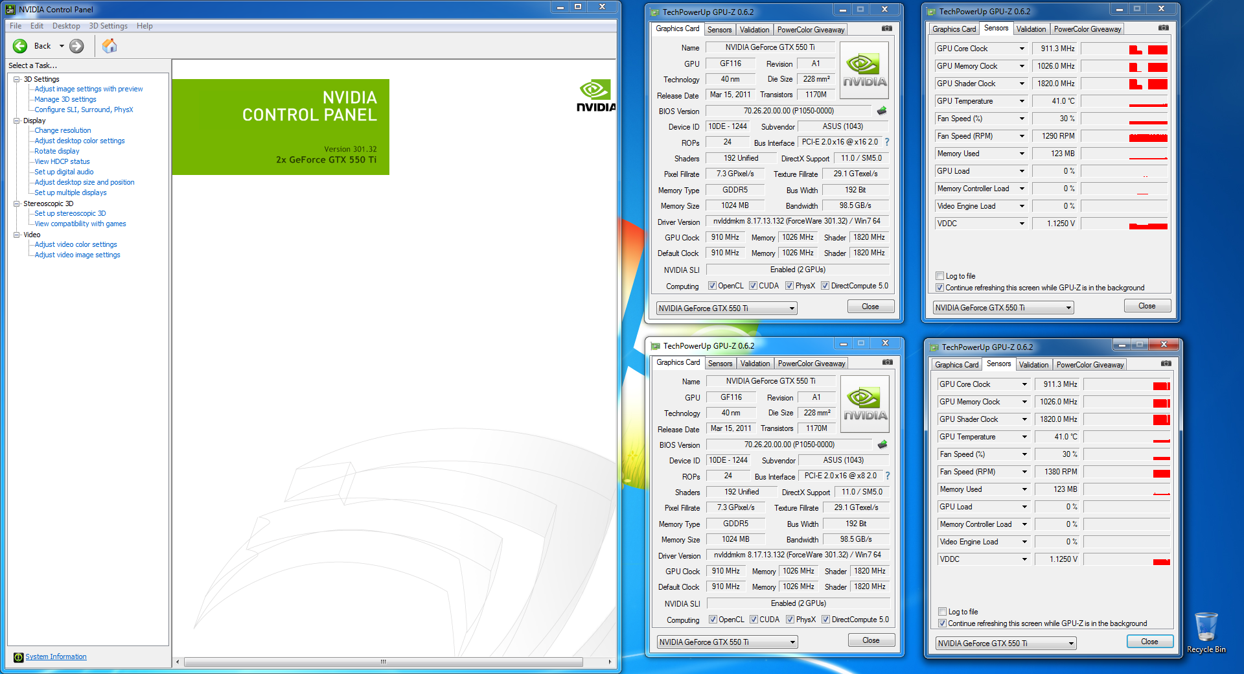1244x674 pixels.
Task: Go to NVIDIA Control Panel home icon
Action: pyautogui.click(x=109, y=45)
